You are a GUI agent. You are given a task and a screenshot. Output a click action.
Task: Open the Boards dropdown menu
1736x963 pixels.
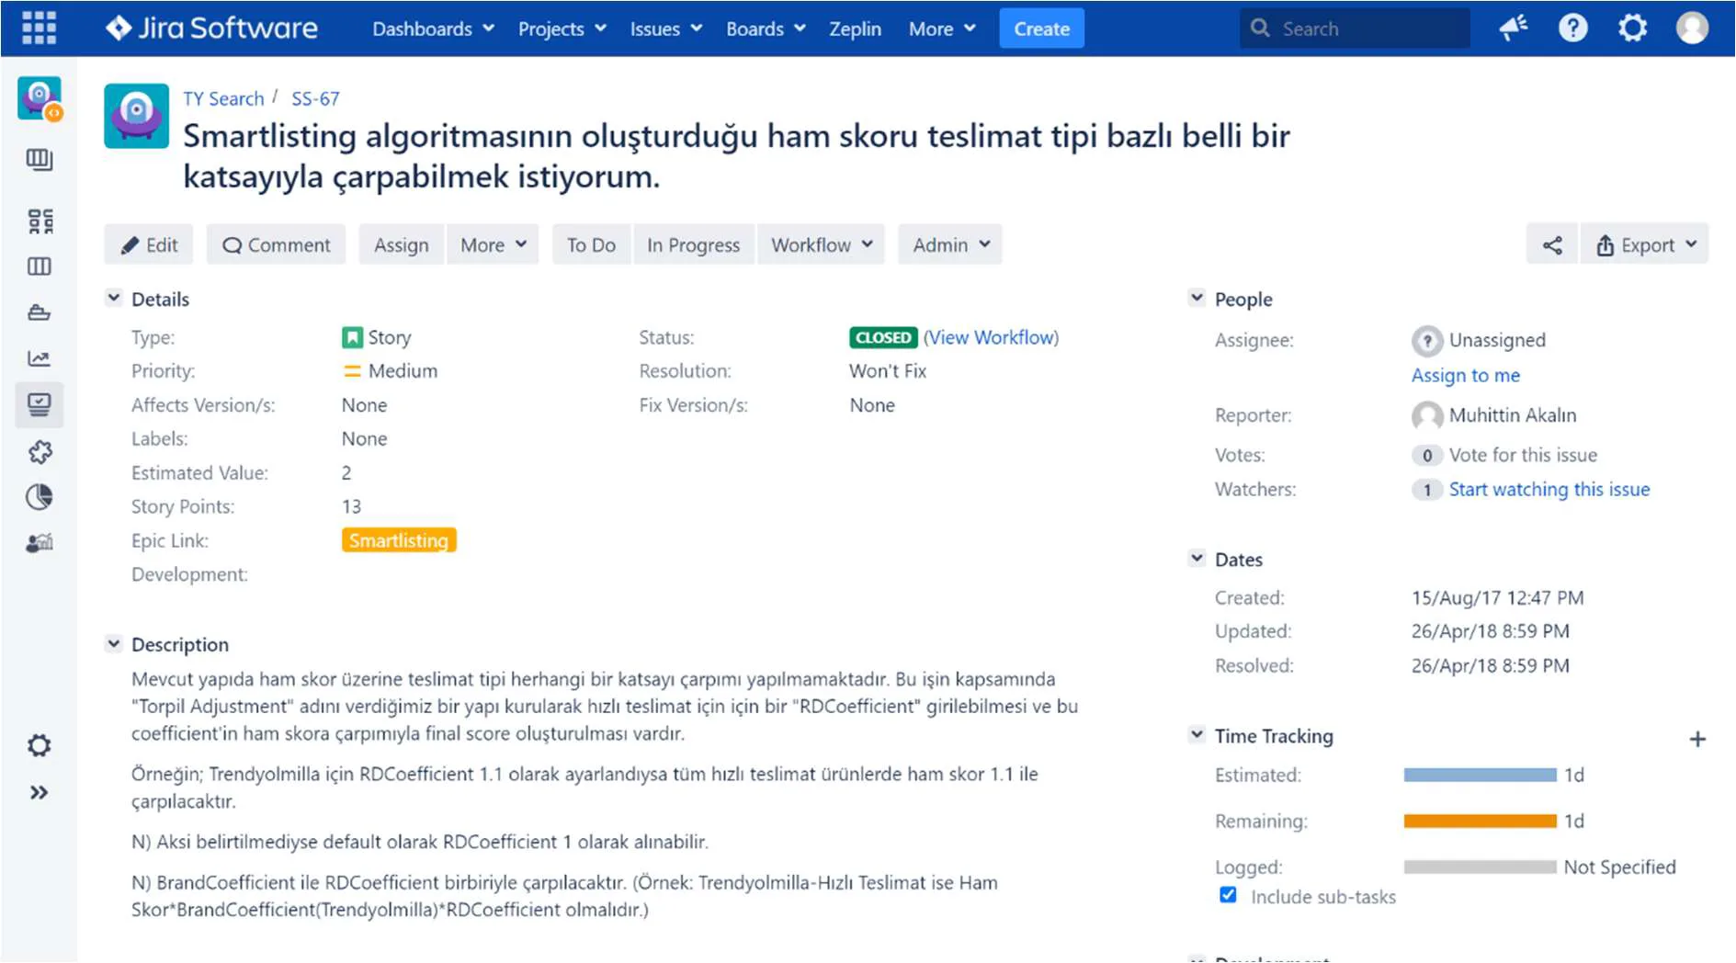766,28
